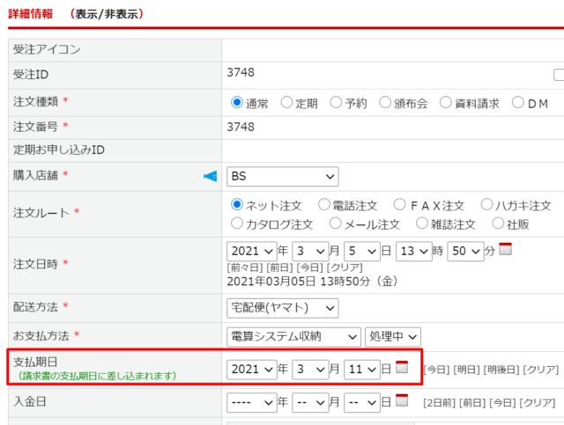Open 注文日時 minute dropdown showing 50
The width and height of the screenshot is (564, 425).
466,251
